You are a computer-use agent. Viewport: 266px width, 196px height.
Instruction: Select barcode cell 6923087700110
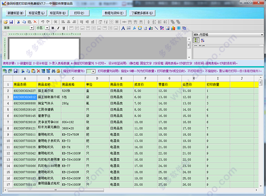pyautogui.click(x=25, y=184)
